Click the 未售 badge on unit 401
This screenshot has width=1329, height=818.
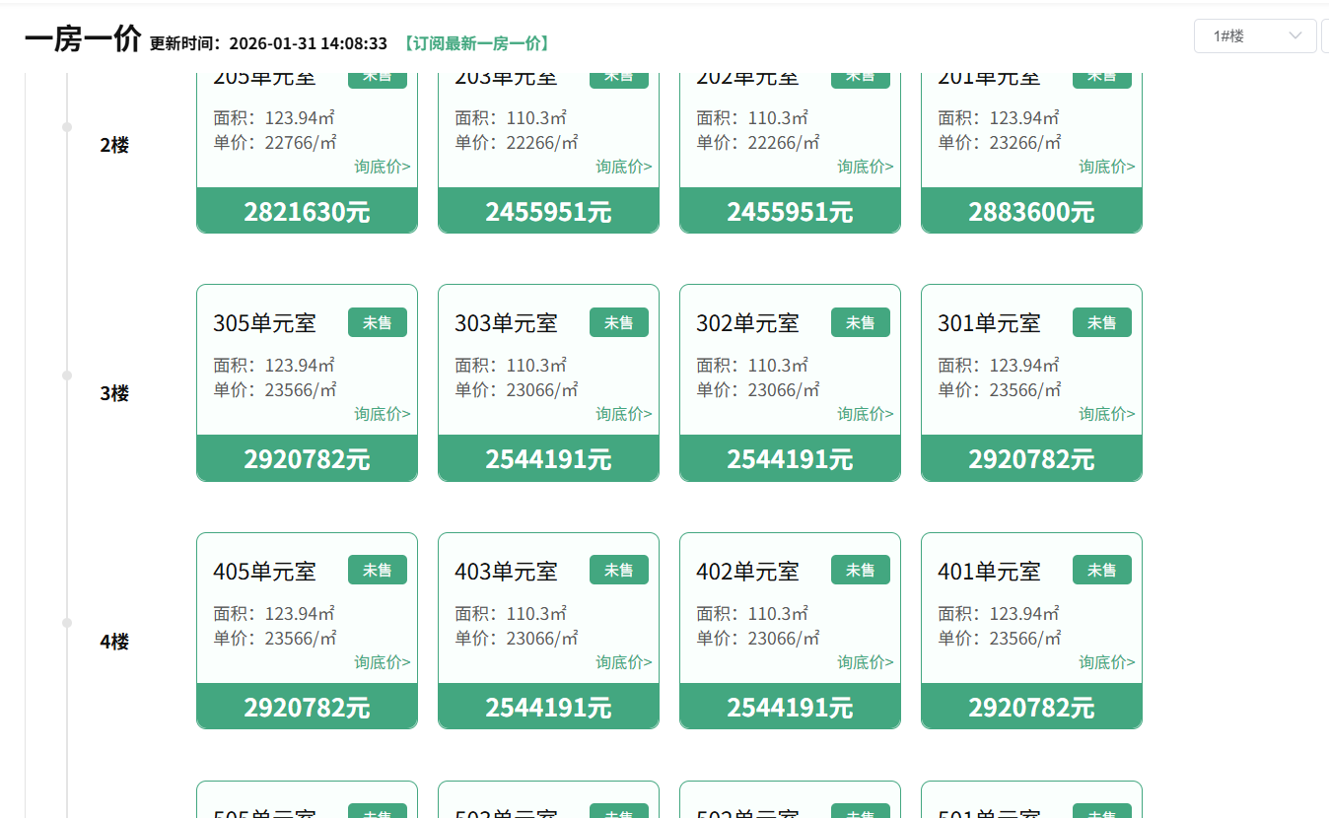[1101, 570]
